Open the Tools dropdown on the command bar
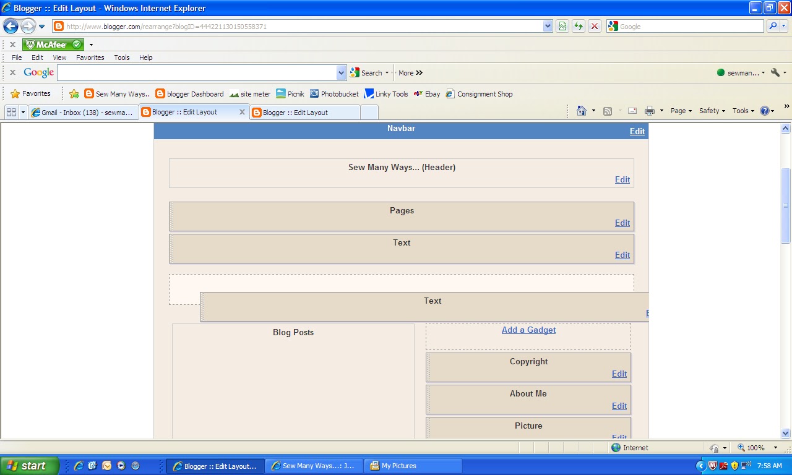This screenshot has width=792, height=475. pyautogui.click(x=742, y=110)
